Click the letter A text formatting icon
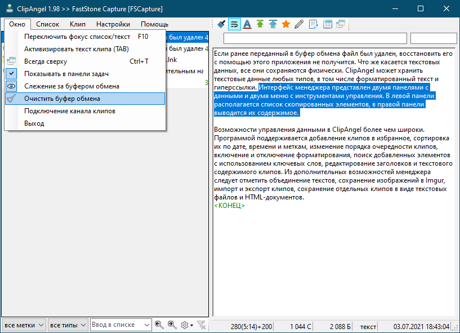This screenshot has width=460, height=333. pos(247,24)
